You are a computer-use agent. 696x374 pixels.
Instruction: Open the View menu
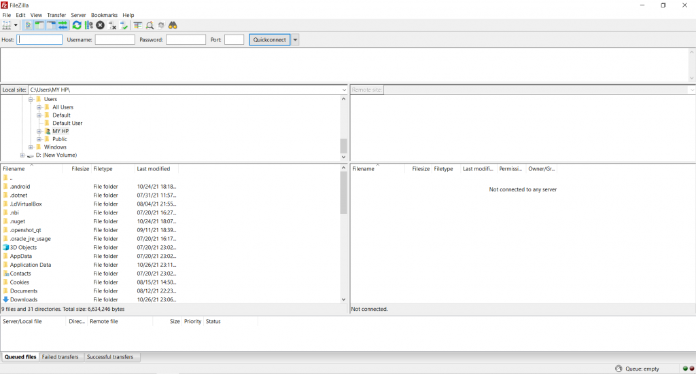(x=37, y=15)
